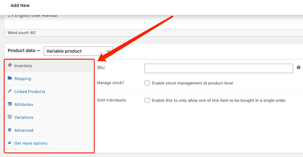Open the Advanced tab

coord(49,130)
